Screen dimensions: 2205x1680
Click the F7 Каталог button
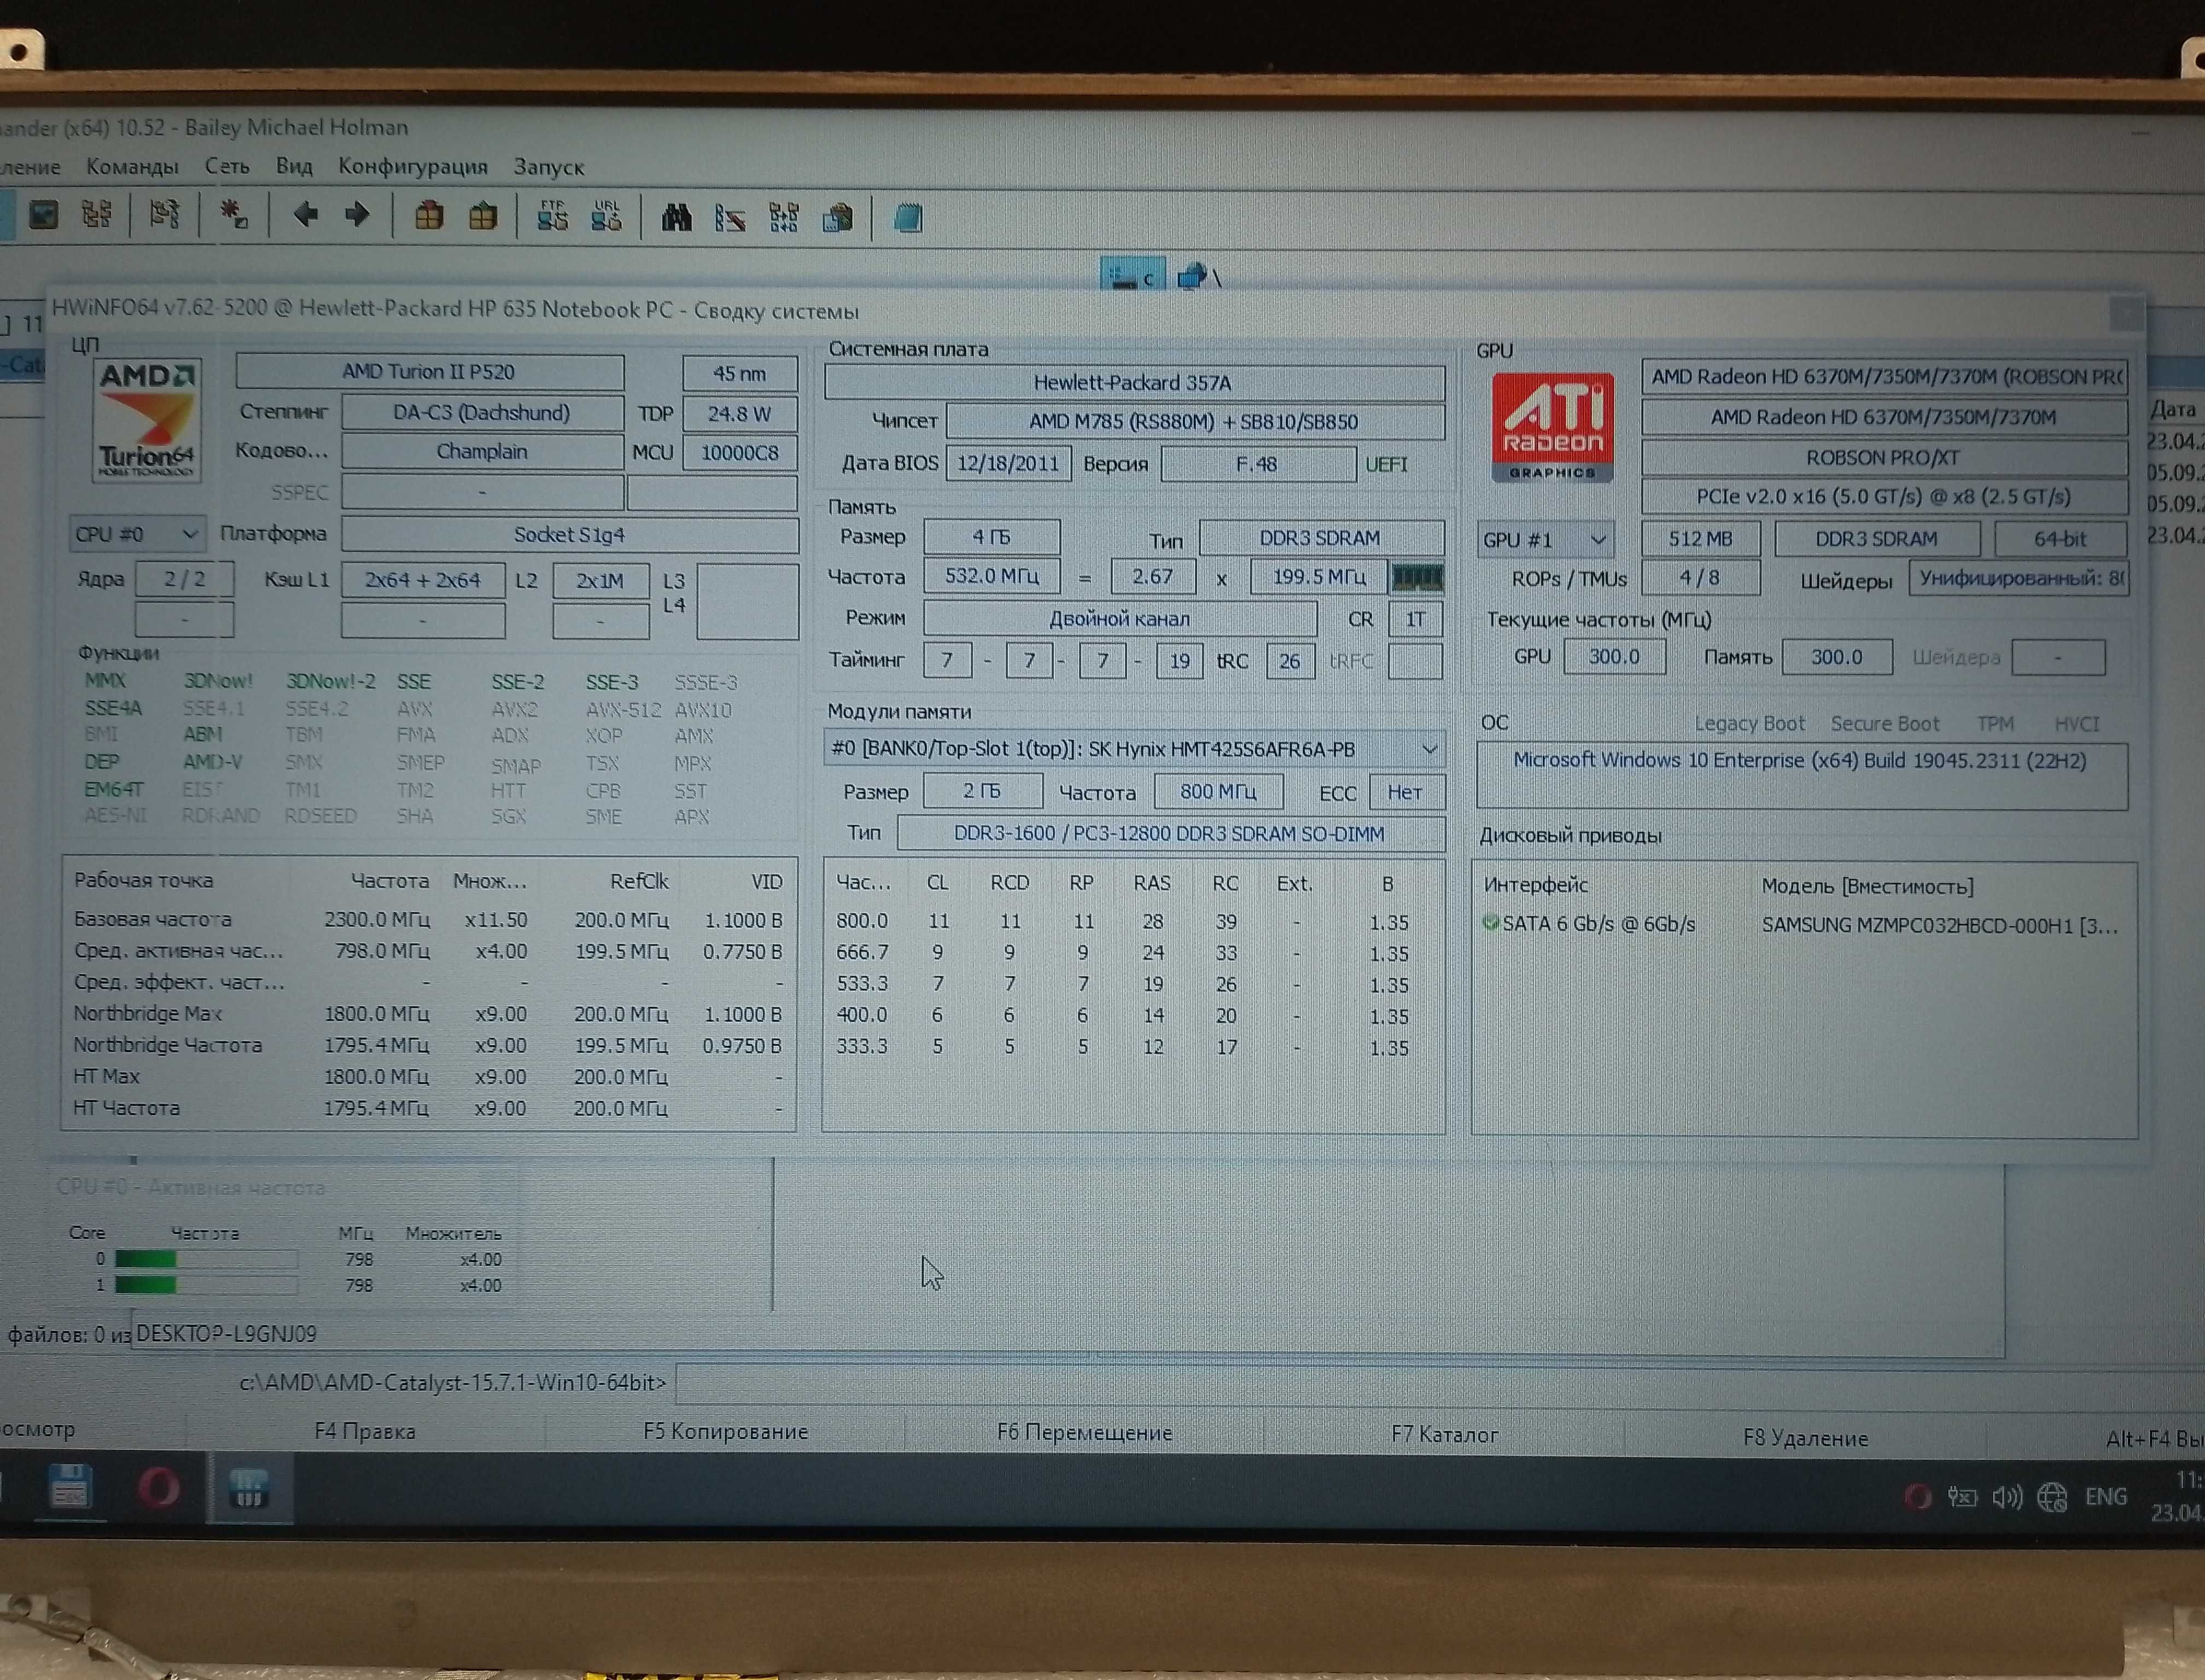point(1444,1434)
